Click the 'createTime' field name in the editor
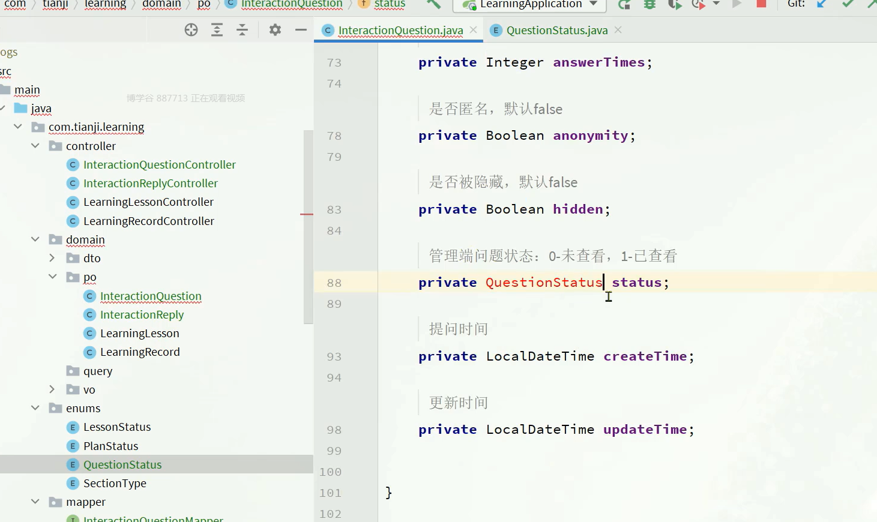This screenshot has height=522, width=877. (645, 356)
